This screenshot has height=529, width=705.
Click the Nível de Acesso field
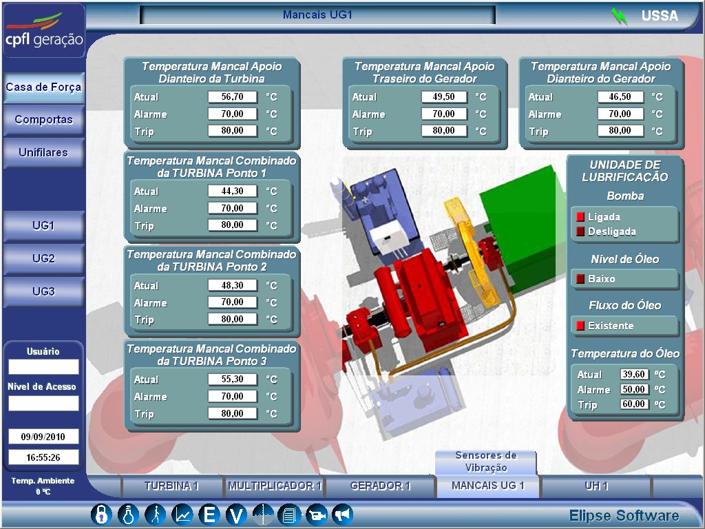click(x=43, y=403)
